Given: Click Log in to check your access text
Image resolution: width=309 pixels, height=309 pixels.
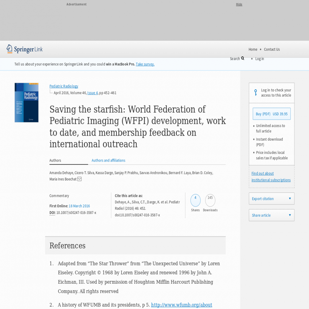Looking at the screenshot, I should (276, 93).
